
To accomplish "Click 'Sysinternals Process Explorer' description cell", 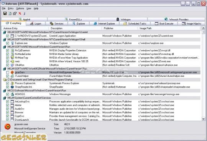I will (x=64, y=83).
